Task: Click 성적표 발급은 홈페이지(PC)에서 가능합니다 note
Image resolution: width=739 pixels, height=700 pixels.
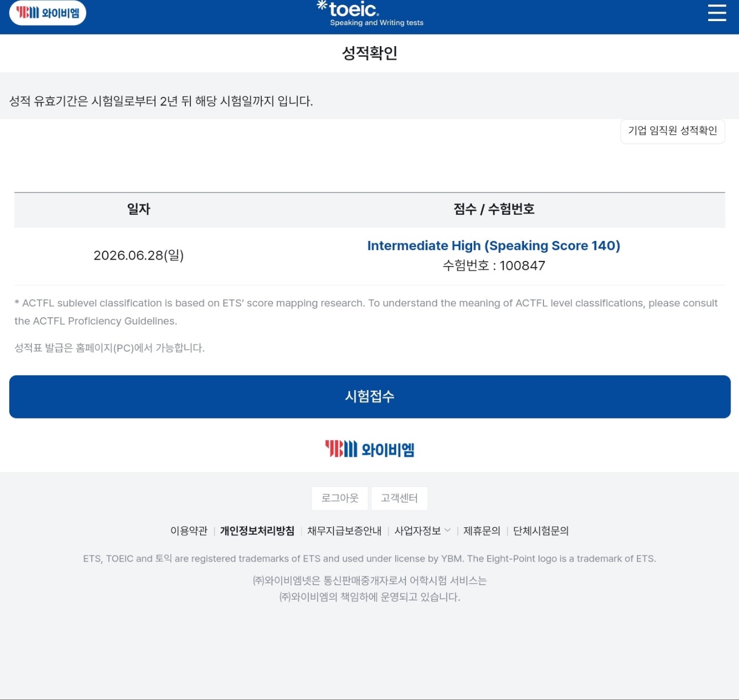Action: (x=109, y=348)
